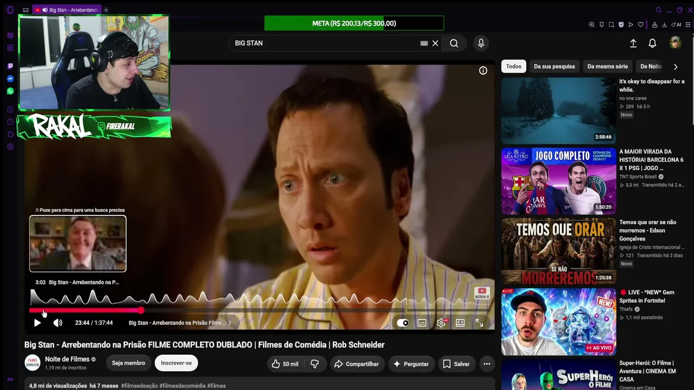Open Barcelona 6 x 1 PSG thumbnail
This screenshot has width=694, height=390.
pos(558,181)
